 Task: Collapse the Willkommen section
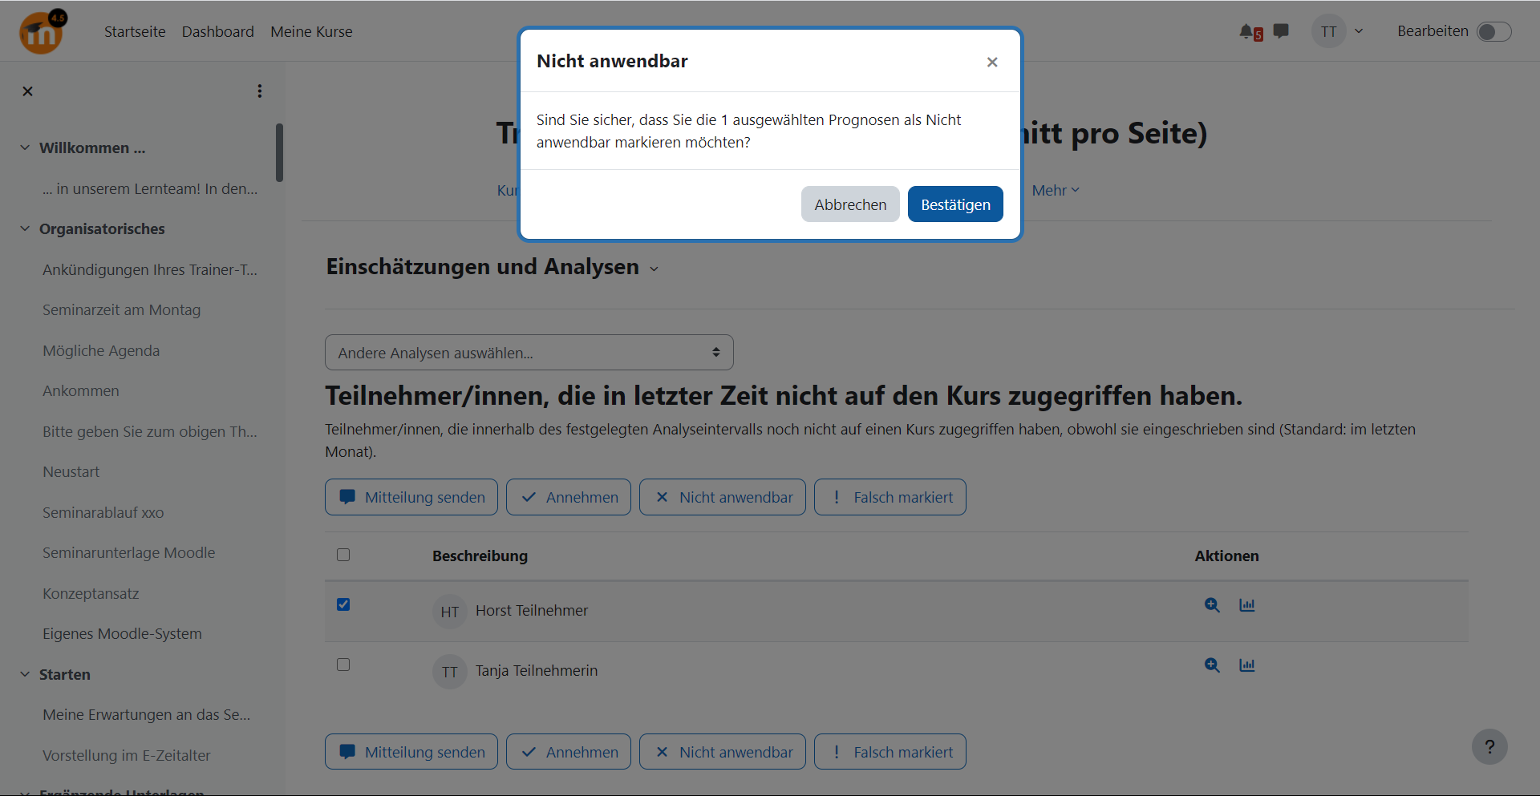(x=25, y=147)
